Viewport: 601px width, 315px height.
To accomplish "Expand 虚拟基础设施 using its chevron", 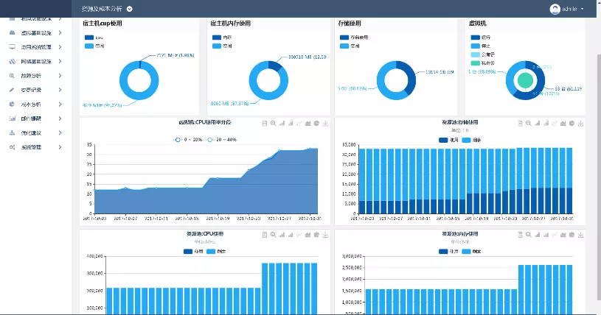I will (x=60, y=33).
